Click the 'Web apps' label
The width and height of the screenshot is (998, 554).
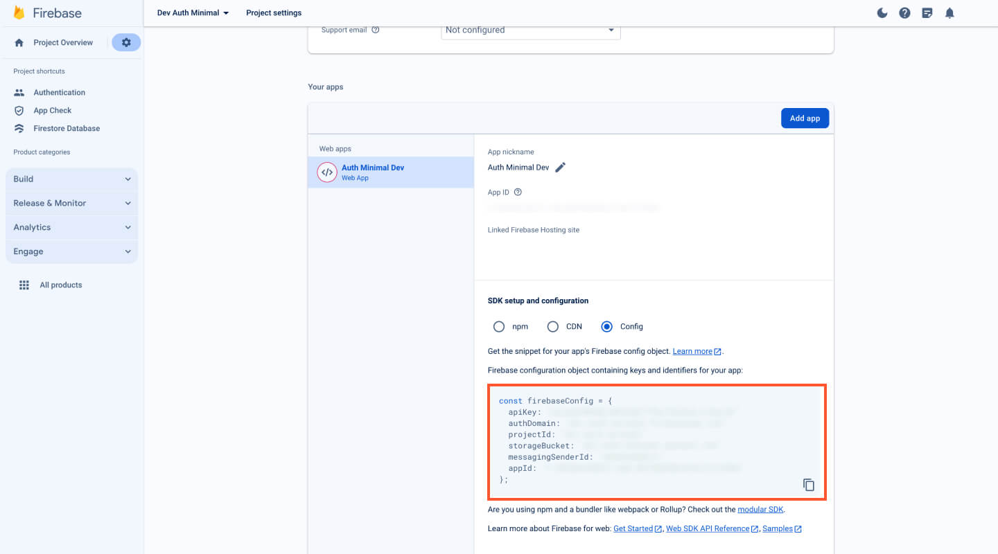click(x=335, y=149)
